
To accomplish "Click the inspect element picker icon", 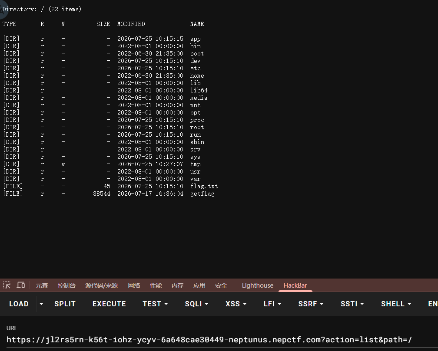I will (x=7, y=285).
